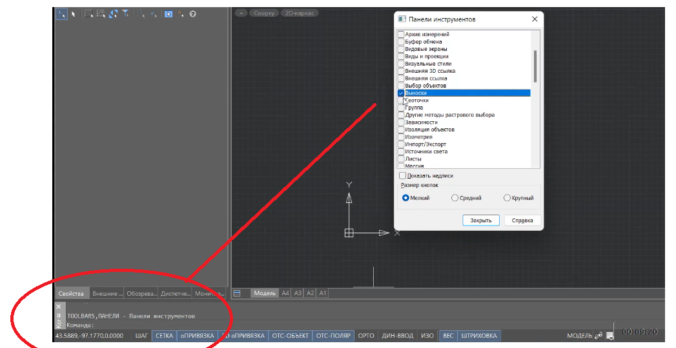Click the Закрыть button
The width and height of the screenshot is (676, 348).
(481, 220)
